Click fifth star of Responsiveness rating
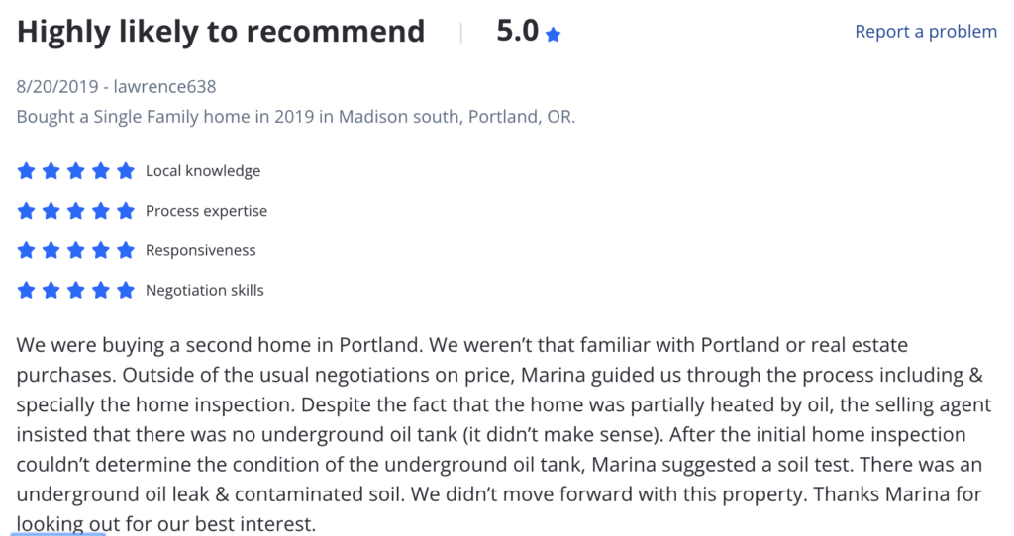Viewport: 1014px width, 536px height. (126, 250)
